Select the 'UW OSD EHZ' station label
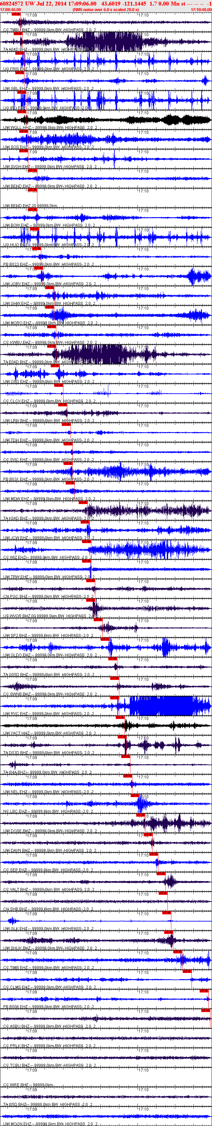Viewport: 212px width, 1126px height. [x=15, y=382]
